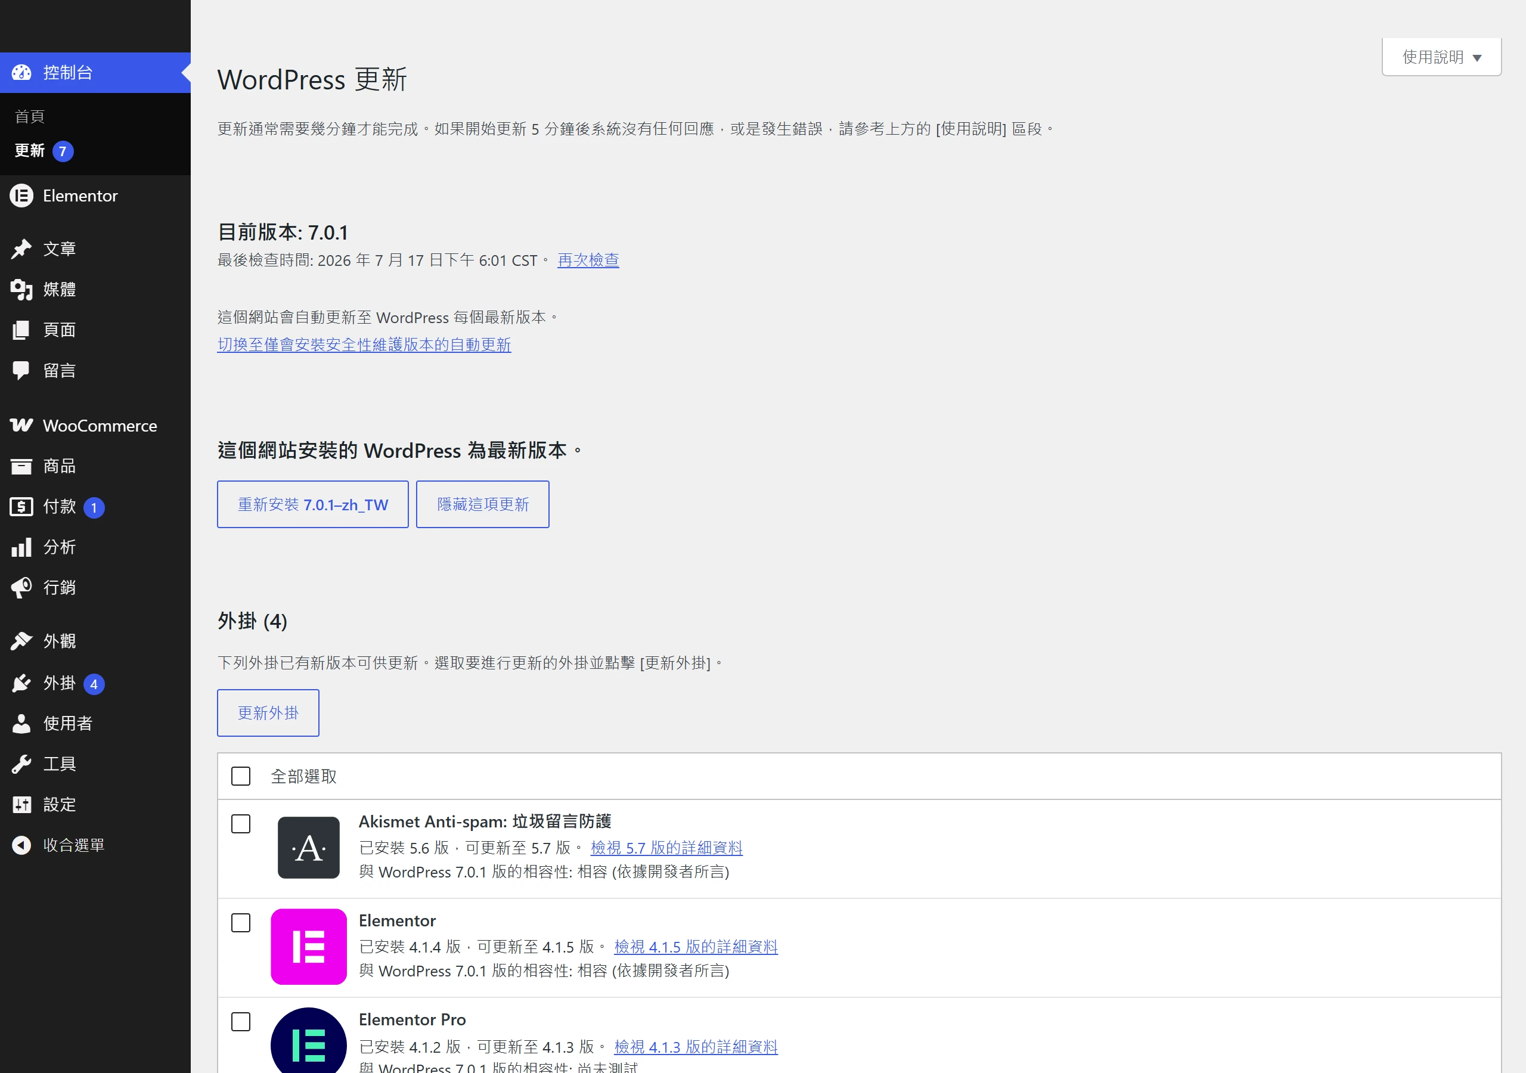Check the Elementor Pro row checkbox
The height and width of the screenshot is (1073, 1526).
241,1022
